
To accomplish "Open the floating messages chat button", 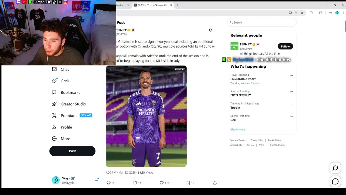I will click(x=335, y=182).
